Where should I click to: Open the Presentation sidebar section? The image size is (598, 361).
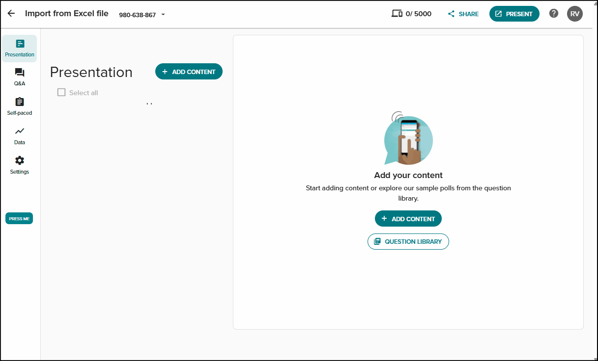tap(20, 49)
